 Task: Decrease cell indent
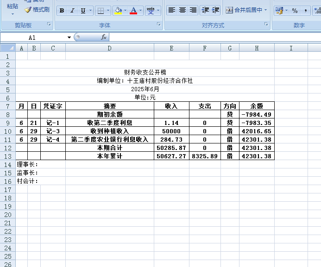205,10
